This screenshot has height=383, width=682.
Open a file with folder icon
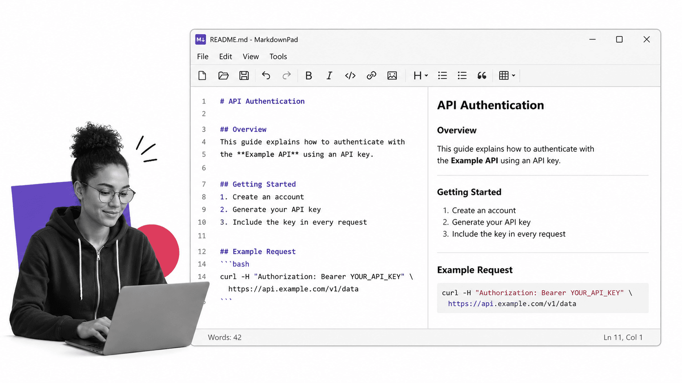tap(223, 76)
